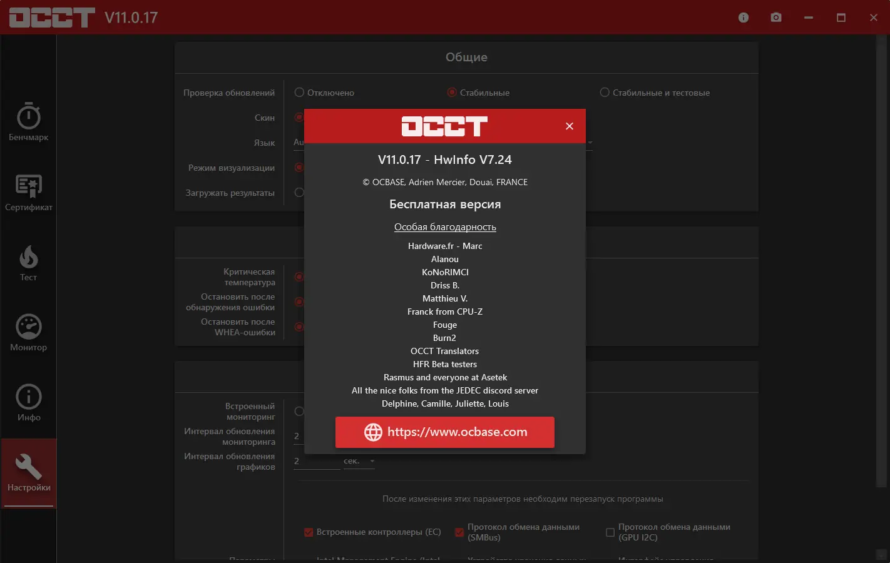
Task: Click the Интервал обновления мониторинга label
Action: (230, 437)
